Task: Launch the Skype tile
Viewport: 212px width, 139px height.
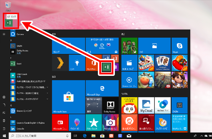Action: click(x=179, y=46)
